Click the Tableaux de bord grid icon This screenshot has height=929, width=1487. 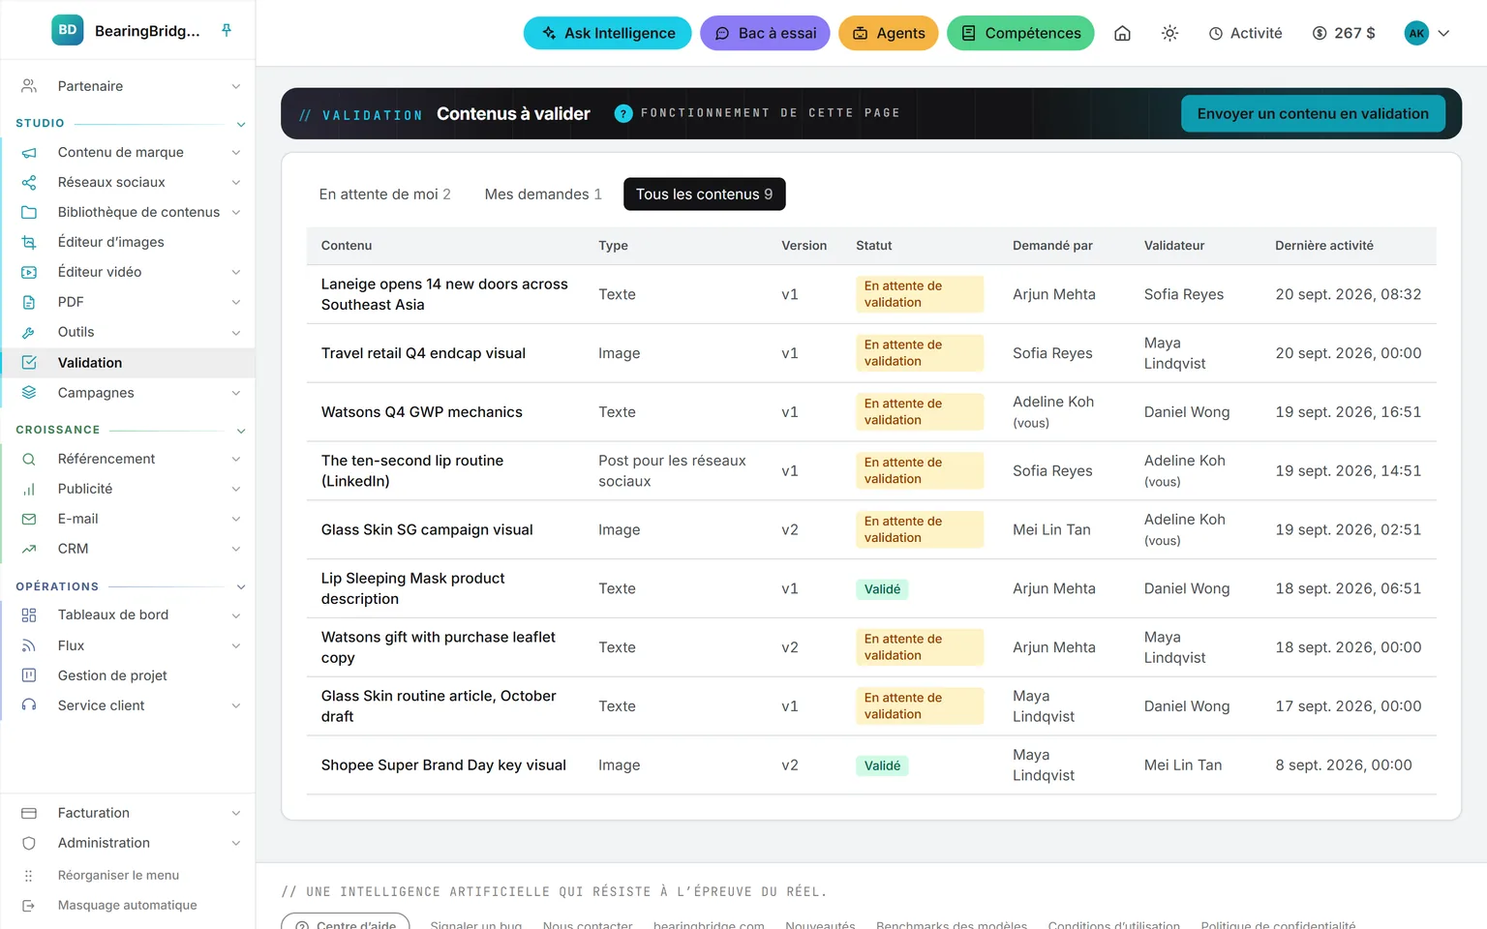tap(29, 615)
